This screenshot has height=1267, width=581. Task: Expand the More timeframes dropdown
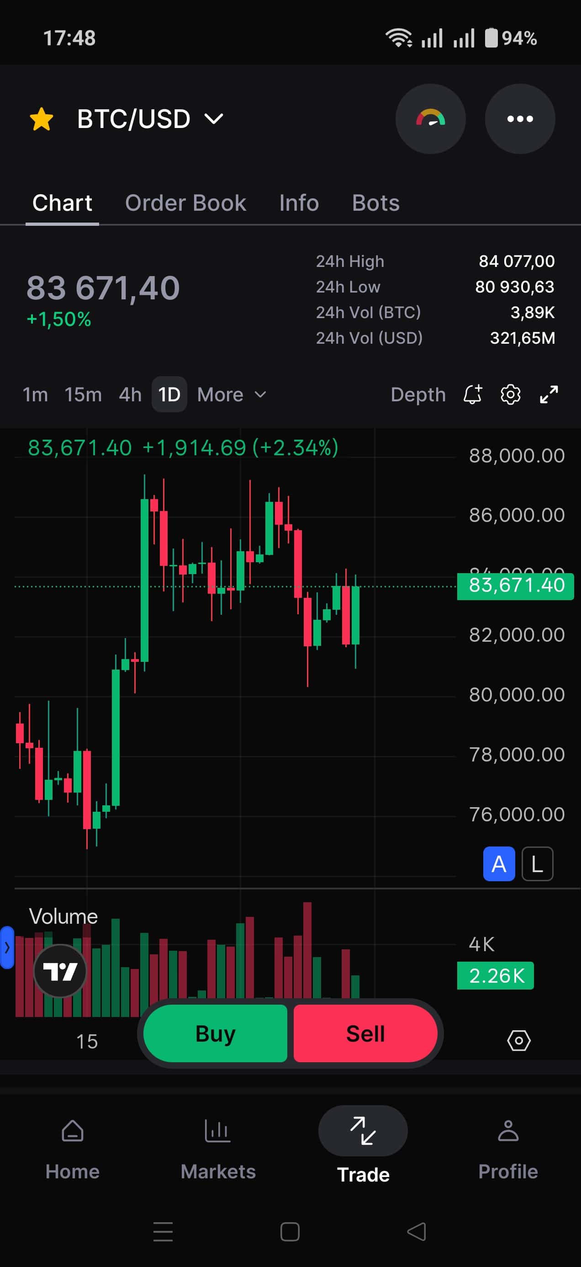tap(232, 394)
